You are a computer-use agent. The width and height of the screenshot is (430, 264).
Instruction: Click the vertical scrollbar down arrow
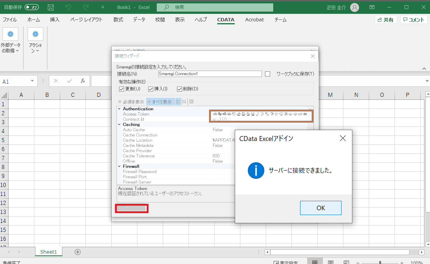(427, 244)
